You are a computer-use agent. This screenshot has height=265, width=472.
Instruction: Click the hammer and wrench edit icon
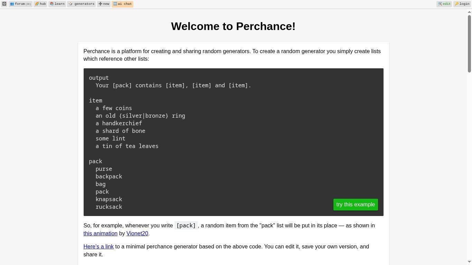[440, 4]
